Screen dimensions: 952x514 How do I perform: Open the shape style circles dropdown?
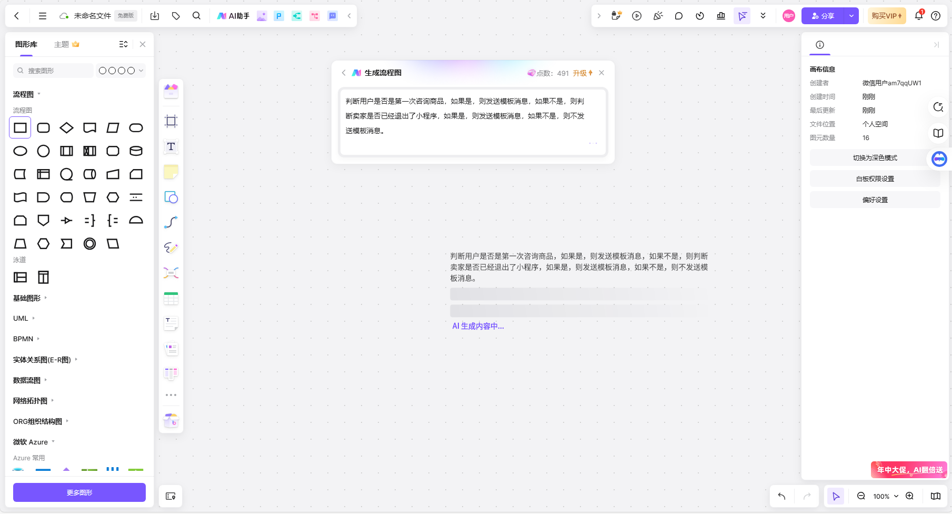click(121, 71)
